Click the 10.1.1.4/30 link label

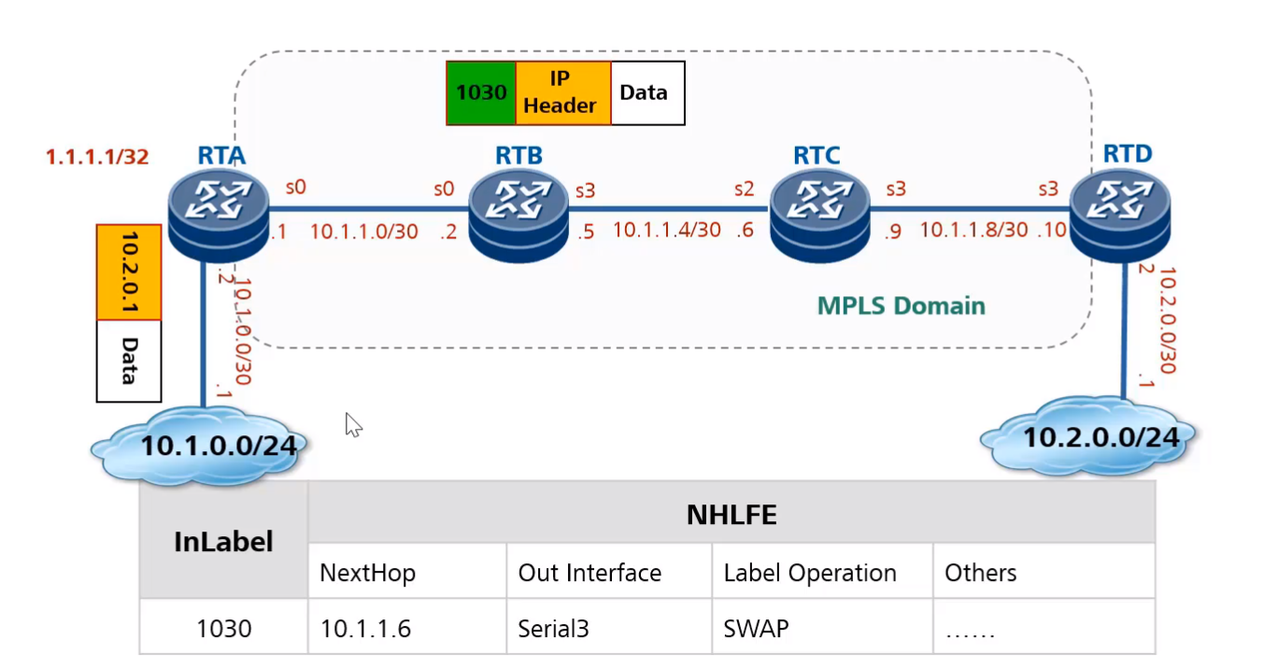666,230
